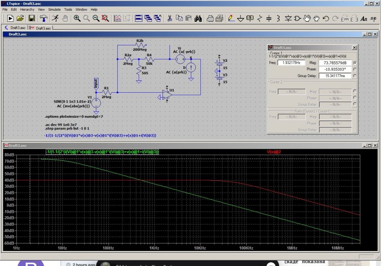Image resolution: width=381 pixels, height=266 pixels.
Task: Select the Place Ground tool
Action: tap(240, 18)
